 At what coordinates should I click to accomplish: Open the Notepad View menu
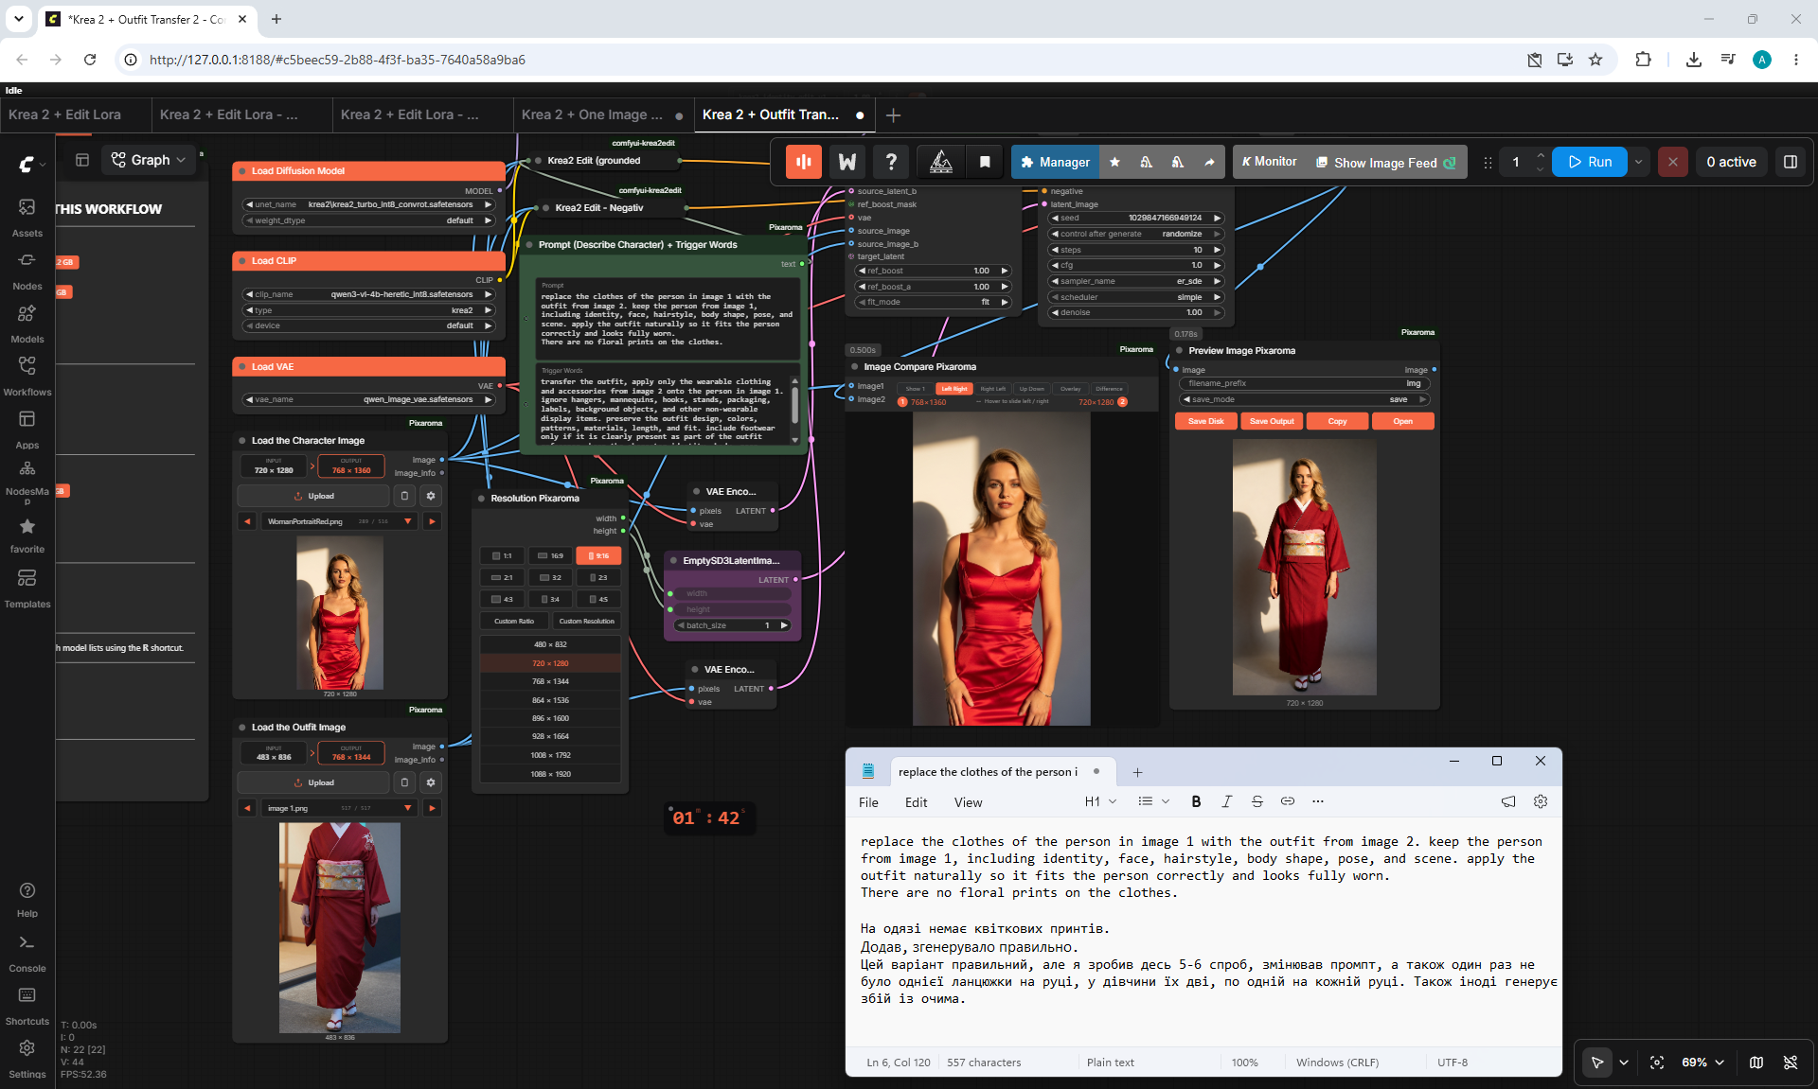point(968,802)
